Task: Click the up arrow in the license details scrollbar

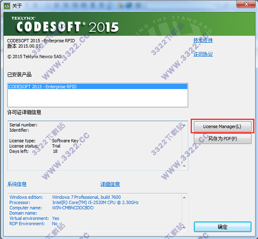Action: [184, 125]
